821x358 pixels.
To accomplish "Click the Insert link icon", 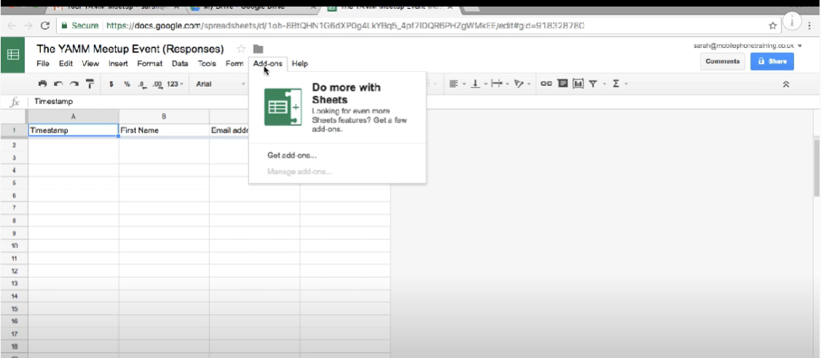I will (546, 84).
